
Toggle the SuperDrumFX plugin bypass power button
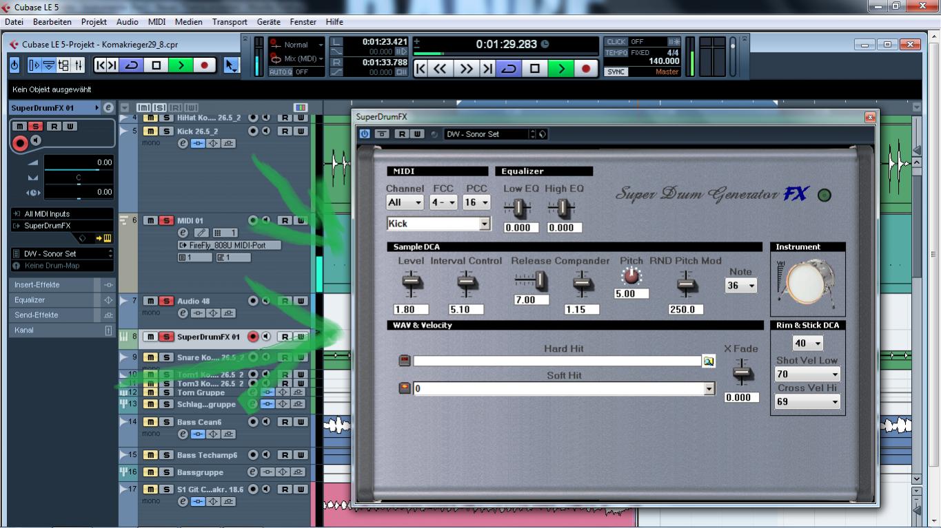pyautogui.click(x=365, y=134)
